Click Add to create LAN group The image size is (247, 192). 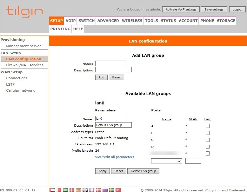point(101,77)
